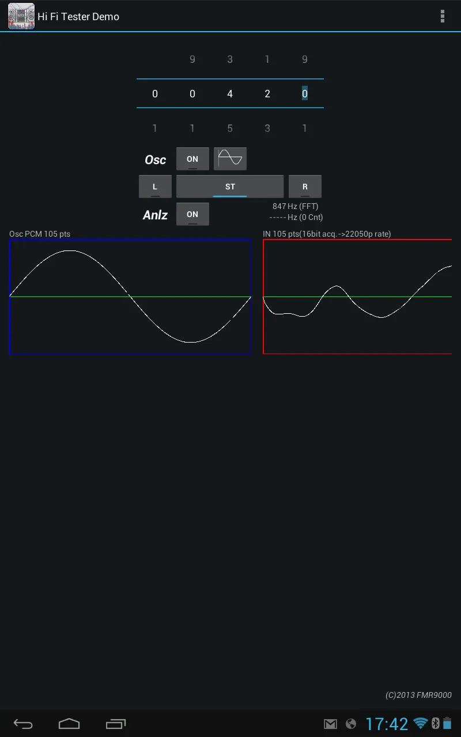Pick lower value 3 in fourth digit picker
Viewport: 461px width, 737px height.
point(267,128)
